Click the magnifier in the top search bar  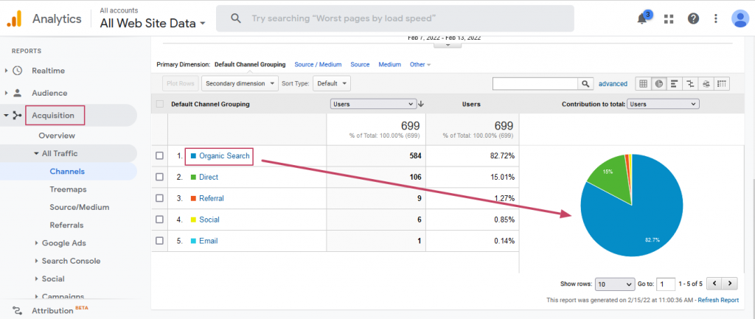tap(235, 18)
